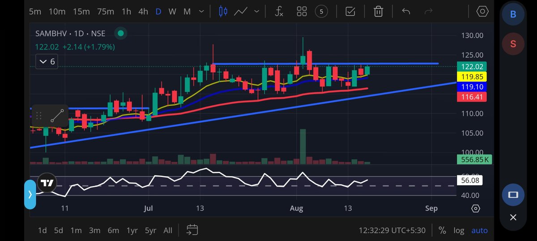Expand chart style dropdown arrow

coord(256,12)
